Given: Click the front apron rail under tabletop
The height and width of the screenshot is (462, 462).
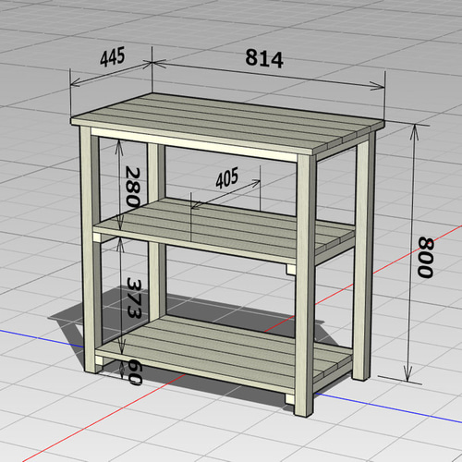Looking at the screenshot, I should [x=194, y=145].
